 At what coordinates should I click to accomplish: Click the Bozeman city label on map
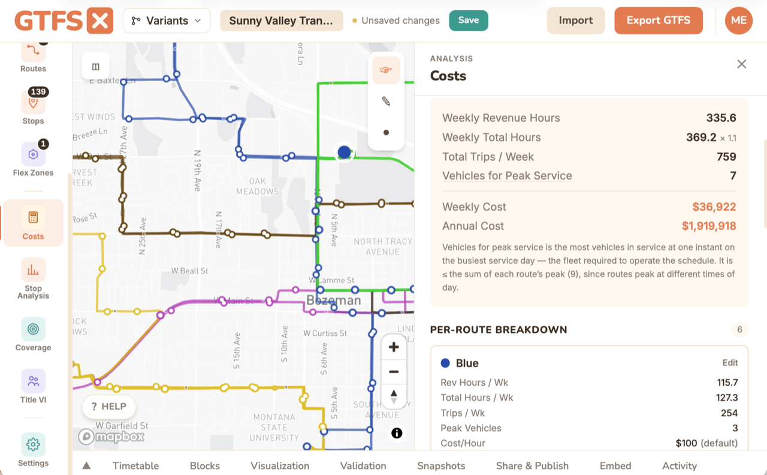tap(334, 300)
